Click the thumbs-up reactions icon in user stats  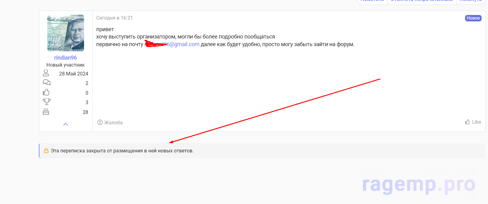tap(46, 92)
